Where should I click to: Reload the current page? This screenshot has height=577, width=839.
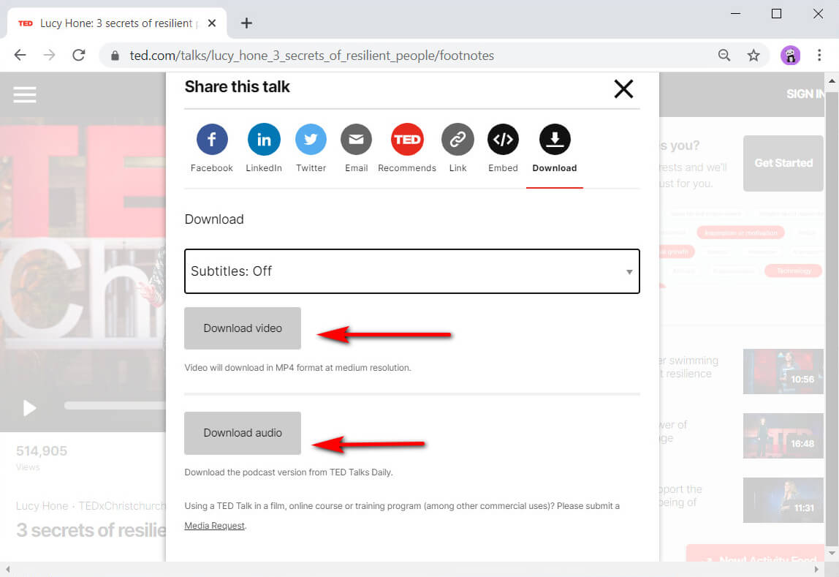pyautogui.click(x=79, y=55)
